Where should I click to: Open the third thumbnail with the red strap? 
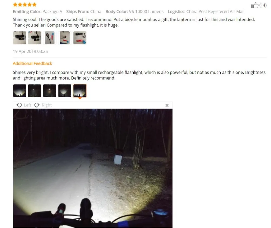(x=50, y=38)
